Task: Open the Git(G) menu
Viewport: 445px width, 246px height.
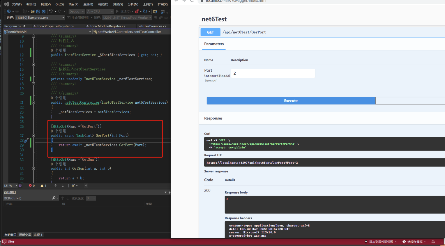Action: (x=59, y=4)
